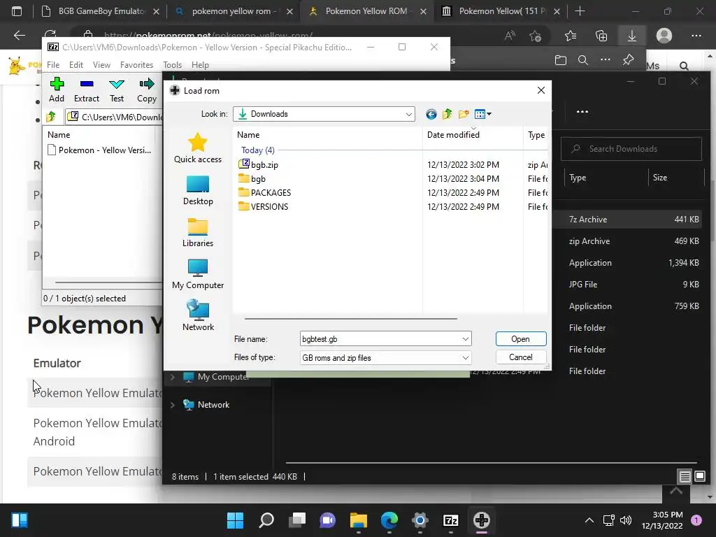Open the 7-Zip Edit menu
This screenshot has height=537, width=716.
click(x=76, y=65)
